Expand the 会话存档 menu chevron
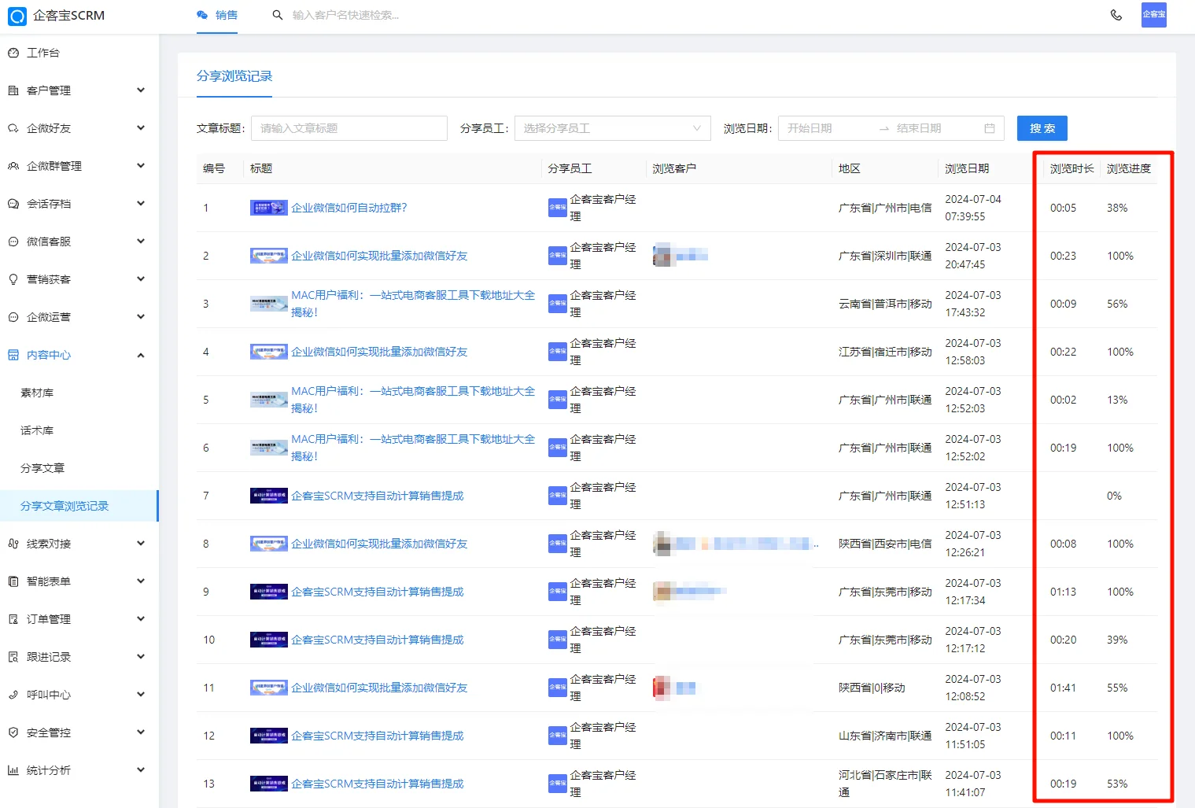Screen dimensions: 1195x808 (141, 204)
